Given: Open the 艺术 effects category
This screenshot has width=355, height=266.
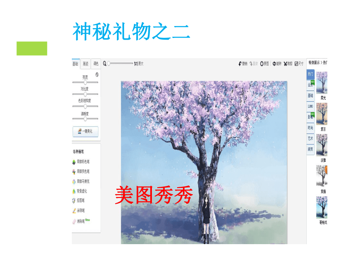Looking at the screenshot, I should 310,138.
